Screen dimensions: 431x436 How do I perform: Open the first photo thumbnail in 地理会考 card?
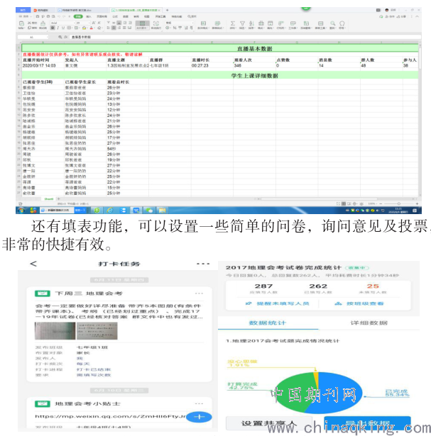pos(55,331)
